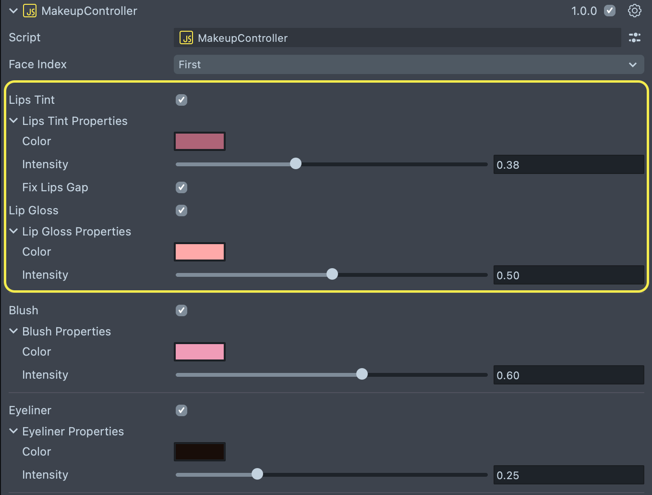Screen dimensions: 652x495
Task: Collapse the Lip Gloss Properties group
Action: 13,231
